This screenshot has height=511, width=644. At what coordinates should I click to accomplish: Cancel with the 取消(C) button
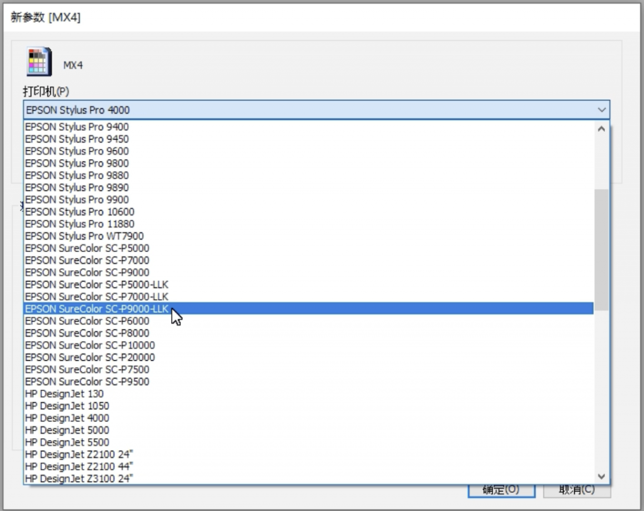coord(577,490)
